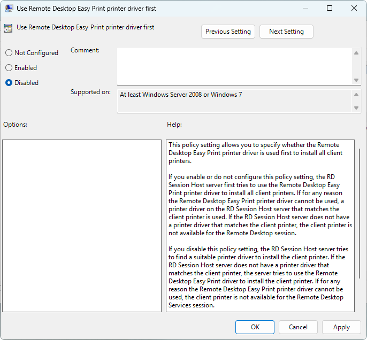This screenshot has width=367, height=340.
Task: Click the title bar policy window icon
Action: [x=9, y=9]
